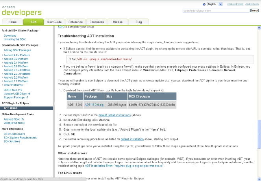
Task: Click the Search button
Action: pyautogui.click(x=254, y=11)
